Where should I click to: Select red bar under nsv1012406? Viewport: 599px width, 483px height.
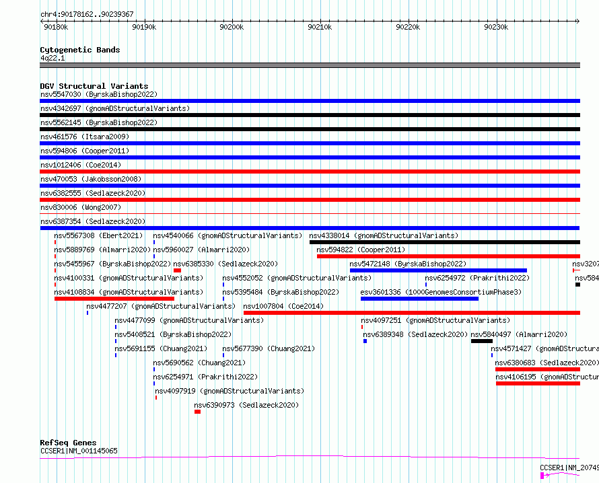pos(310,172)
